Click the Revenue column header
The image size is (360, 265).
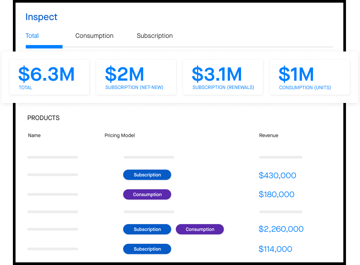pos(269,136)
